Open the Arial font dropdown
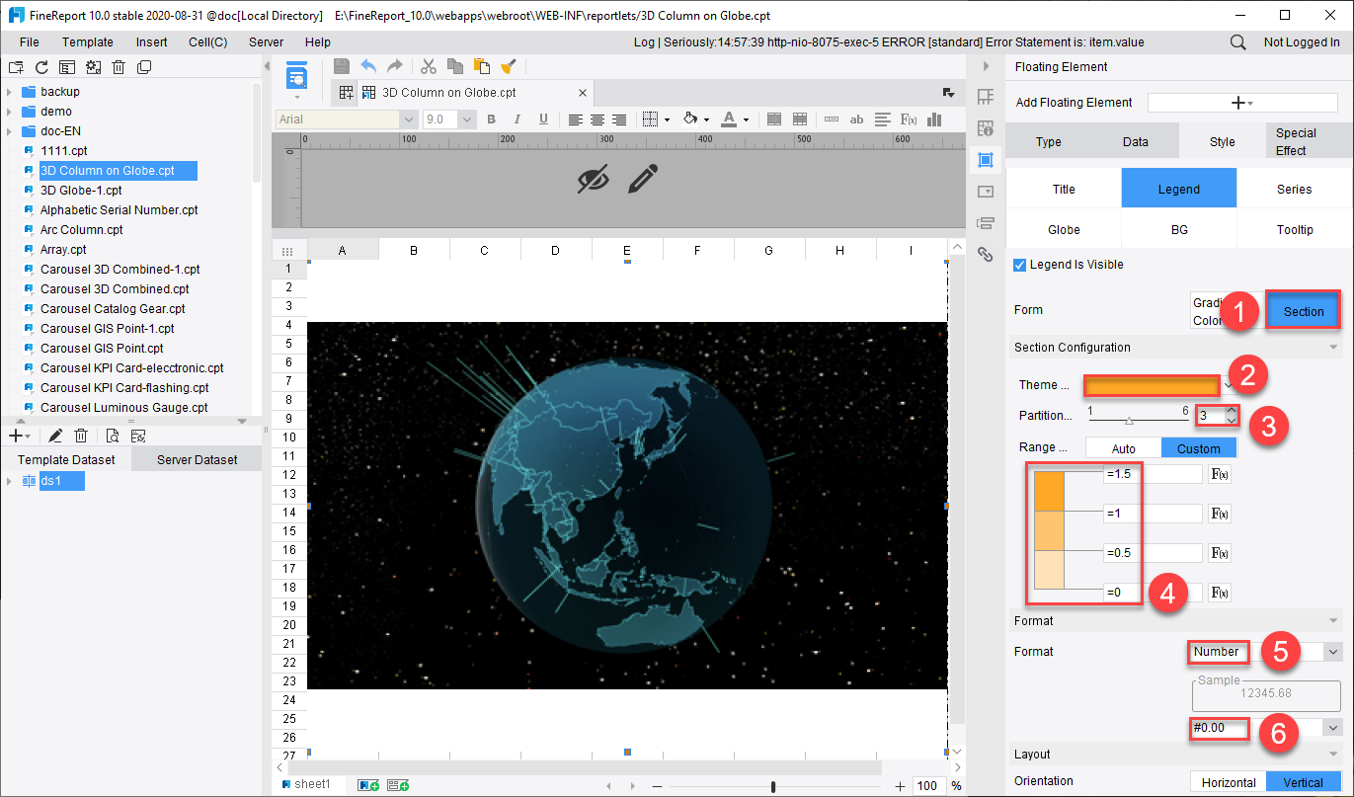1354x797 pixels. (348, 120)
